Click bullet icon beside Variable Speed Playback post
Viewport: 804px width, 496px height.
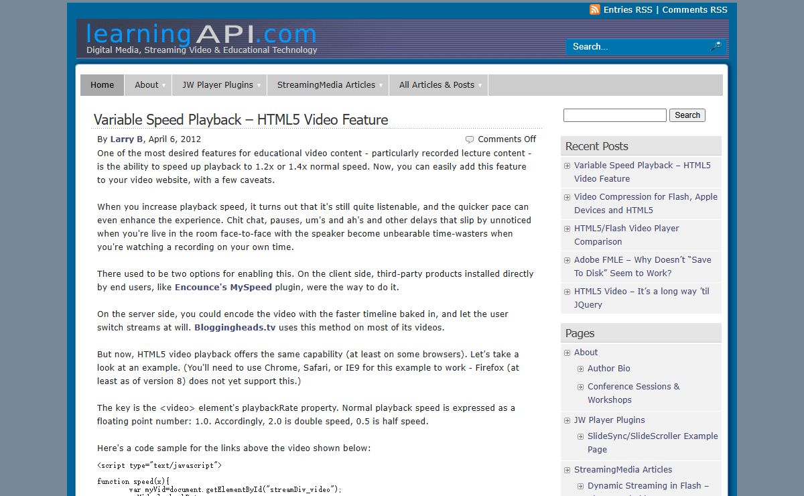pos(567,166)
